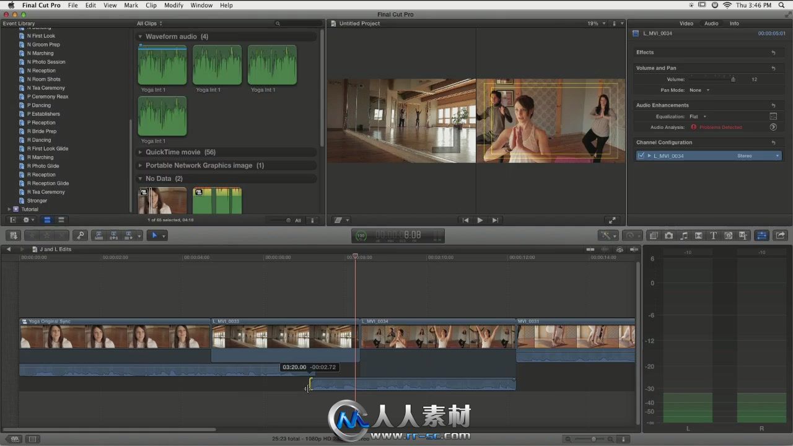Go back in timeline history
The width and height of the screenshot is (793, 446).
click(x=9, y=249)
